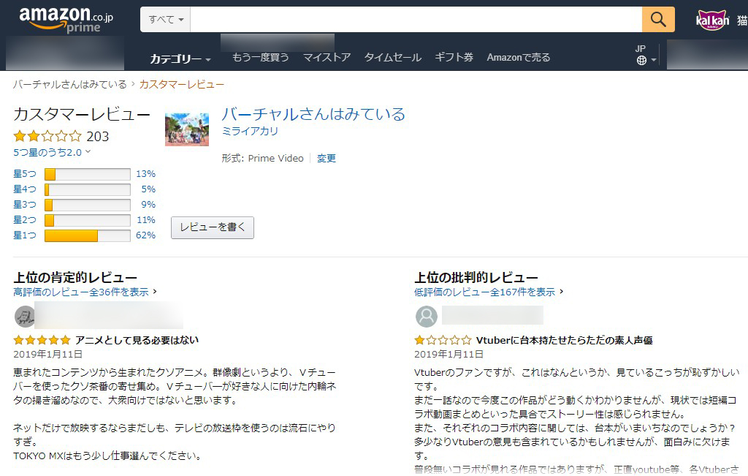Click the 62% percentage link

[146, 235]
